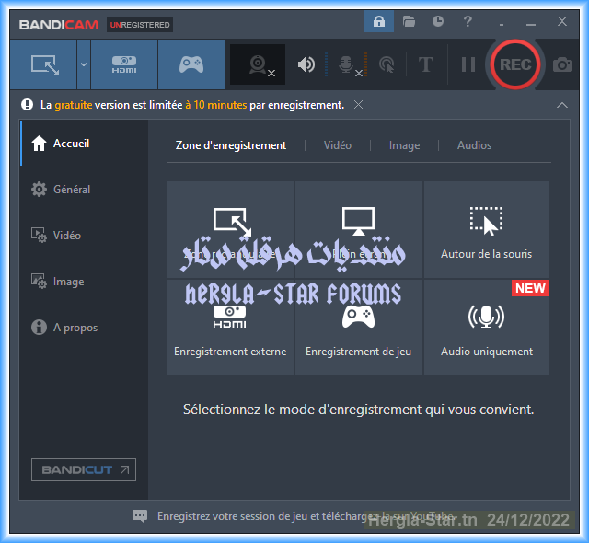The width and height of the screenshot is (589, 543).
Task: Switch to the Vidéo tab
Action: pyautogui.click(x=338, y=145)
